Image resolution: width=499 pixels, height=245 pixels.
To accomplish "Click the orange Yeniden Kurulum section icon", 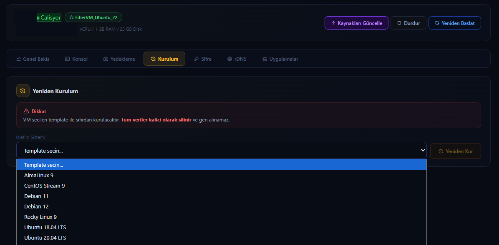I will (23, 91).
